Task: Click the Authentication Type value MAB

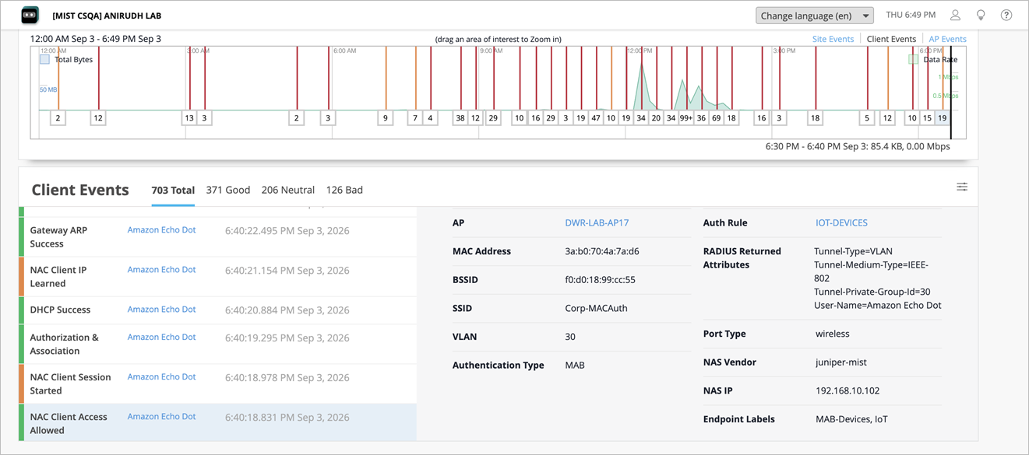Action: [x=575, y=365]
